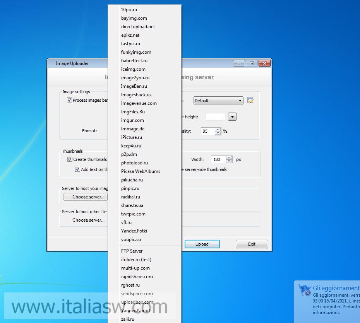360x323 pixels.
Task: Click the quality percentage field showing 85
Action: tap(207, 131)
